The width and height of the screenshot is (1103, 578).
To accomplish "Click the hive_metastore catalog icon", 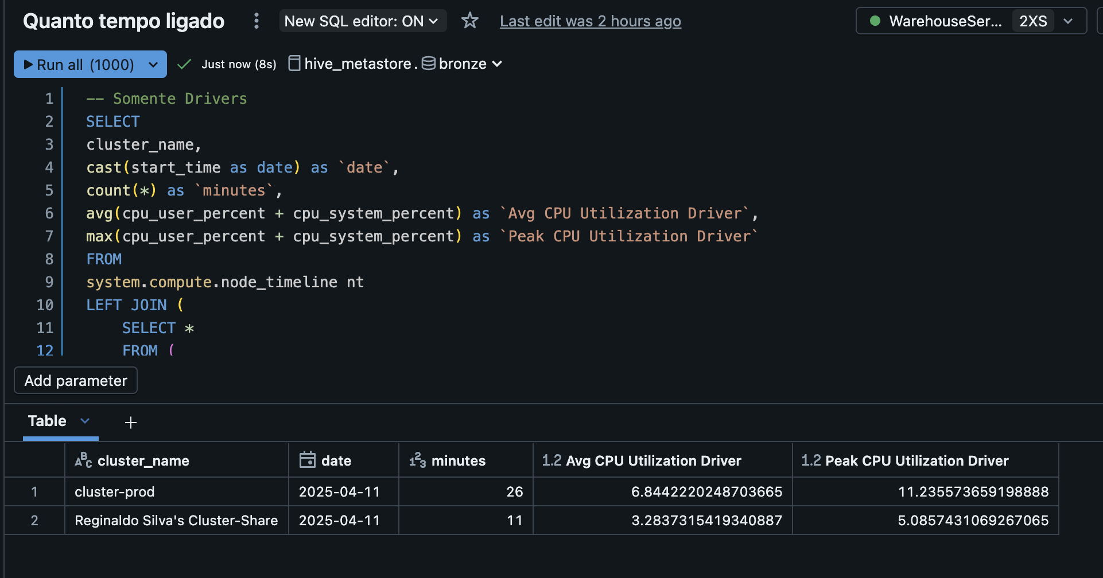I will pyautogui.click(x=294, y=63).
